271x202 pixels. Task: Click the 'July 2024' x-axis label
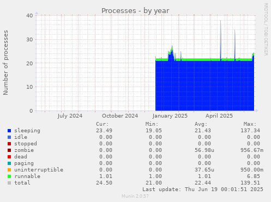point(70,116)
